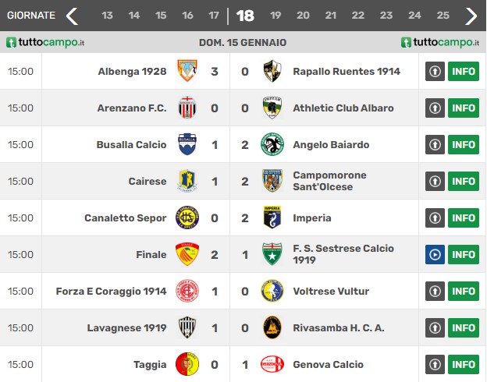Open INFO for Arenzano F.C. match

[x=464, y=108]
